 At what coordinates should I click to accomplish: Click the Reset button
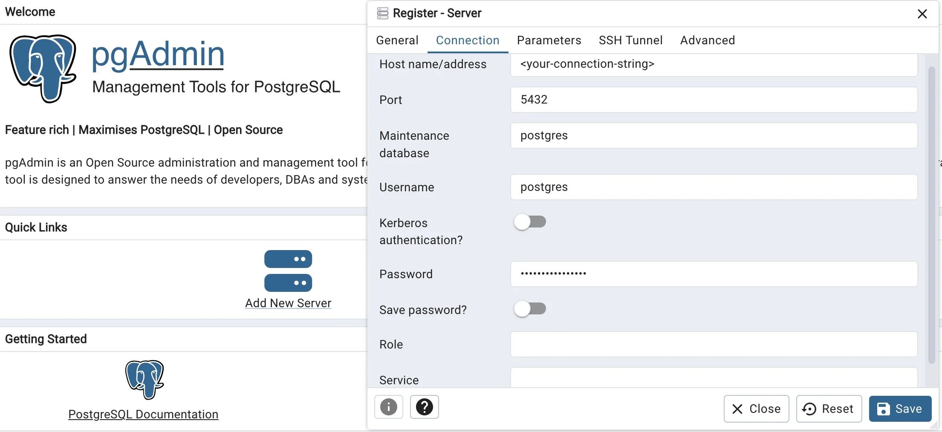[829, 409]
